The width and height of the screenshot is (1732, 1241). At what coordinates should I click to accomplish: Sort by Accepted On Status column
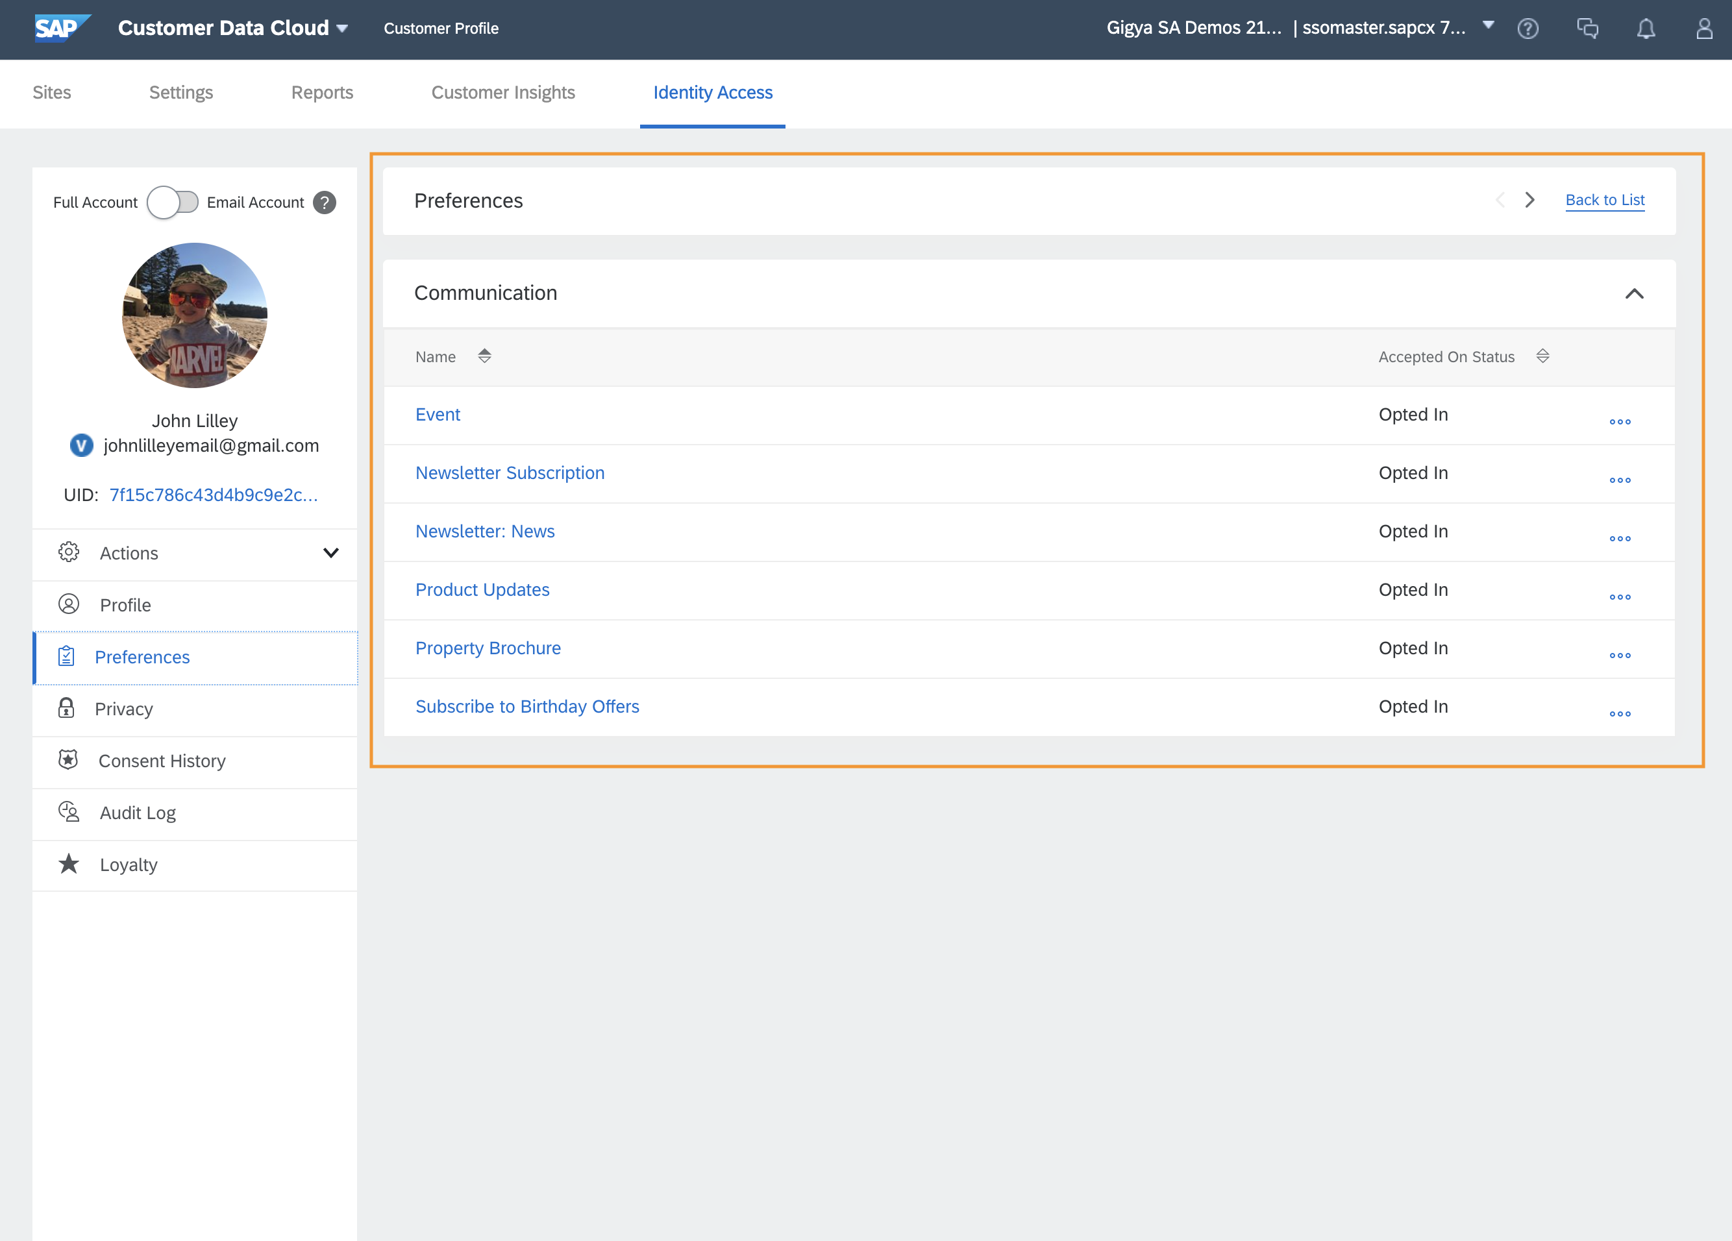tap(1542, 356)
